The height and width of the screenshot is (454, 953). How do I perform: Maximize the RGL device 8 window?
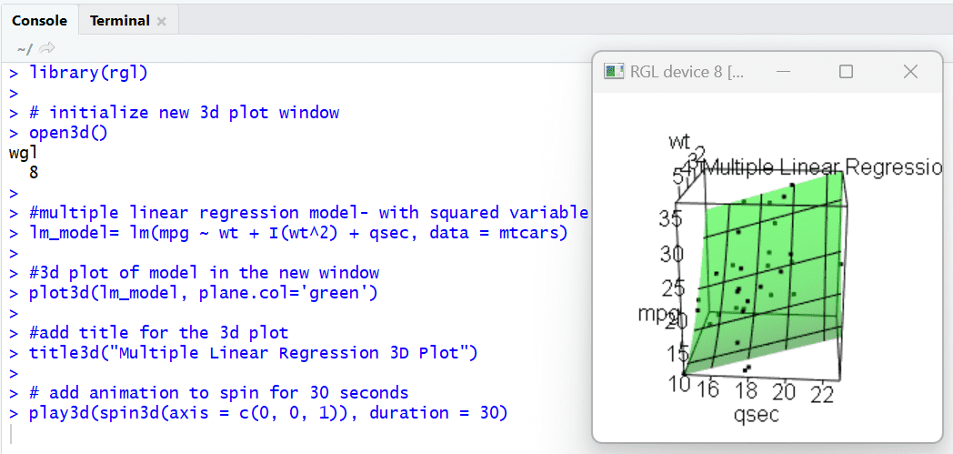pos(846,72)
